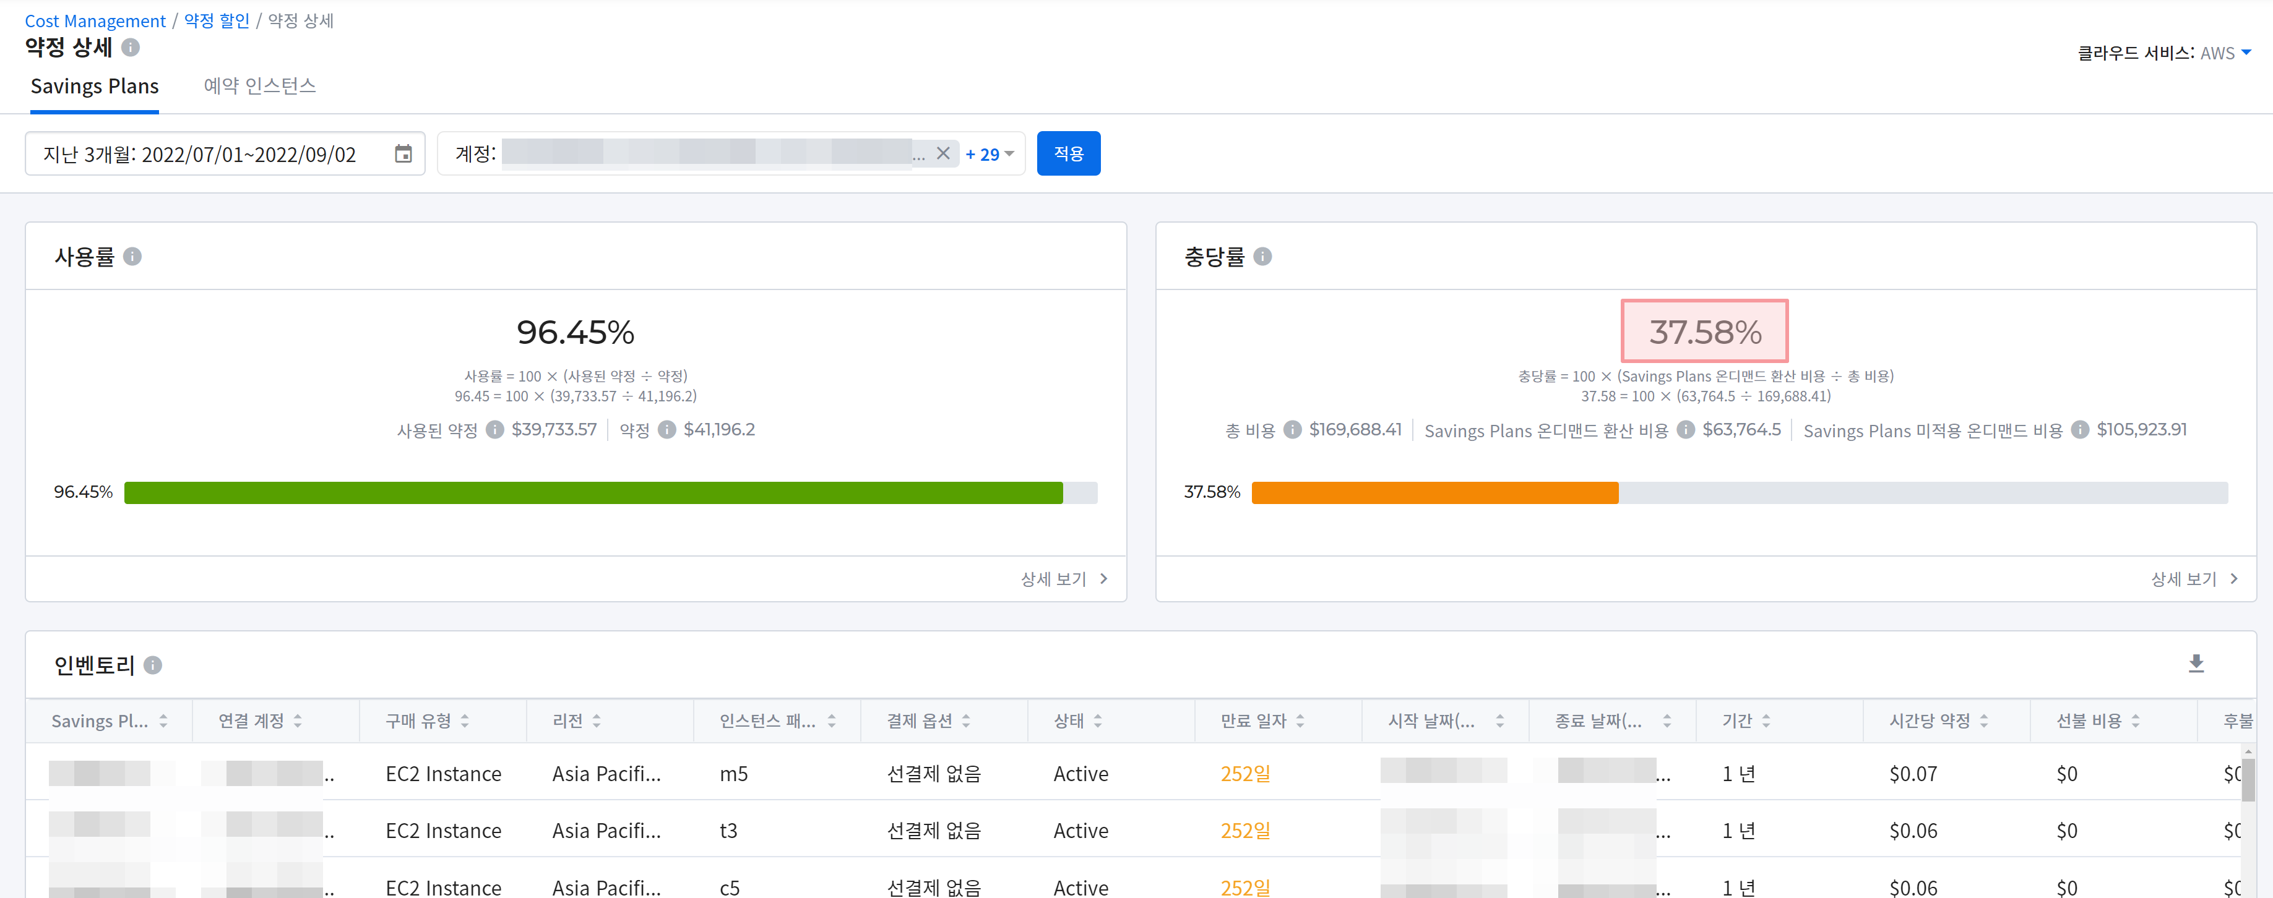2273x898 pixels.
Task: Click info icon next to 약정 상세 title
Action: point(131,48)
